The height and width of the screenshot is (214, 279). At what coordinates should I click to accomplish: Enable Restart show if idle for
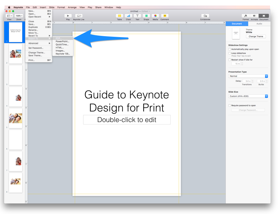[x=230, y=60]
